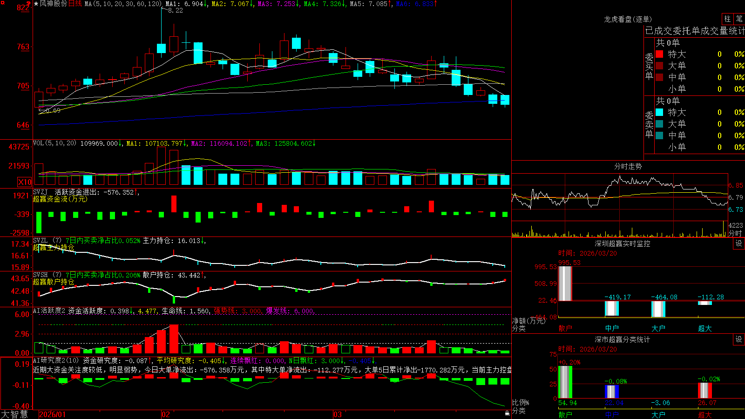Click the 分时走势 panel title
This screenshot has width=745, height=419.
coord(628,166)
